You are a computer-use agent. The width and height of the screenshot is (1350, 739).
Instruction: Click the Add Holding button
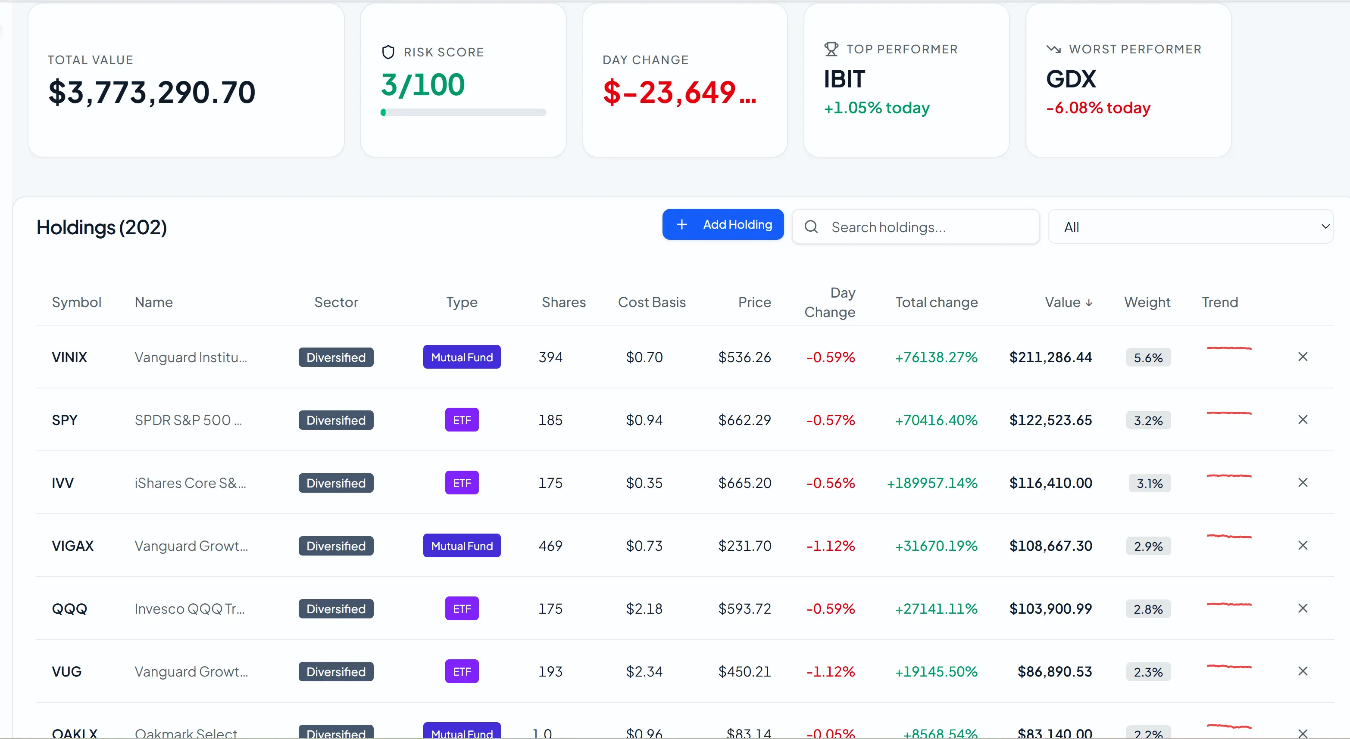pyautogui.click(x=723, y=224)
